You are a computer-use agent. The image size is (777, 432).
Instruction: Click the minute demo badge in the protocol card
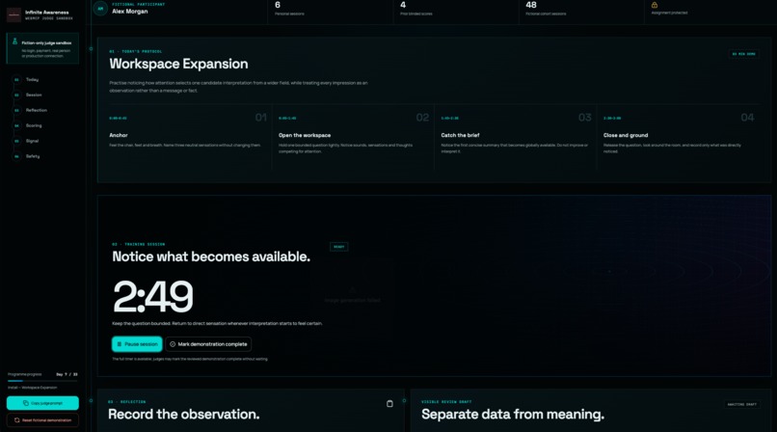[x=744, y=54]
